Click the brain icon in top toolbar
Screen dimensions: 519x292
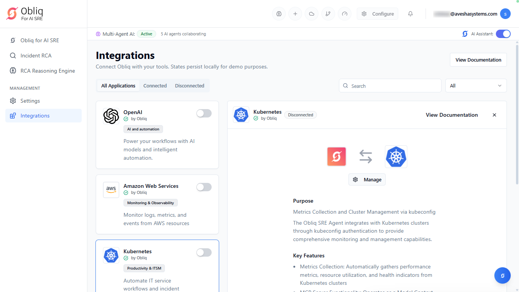coord(279,14)
